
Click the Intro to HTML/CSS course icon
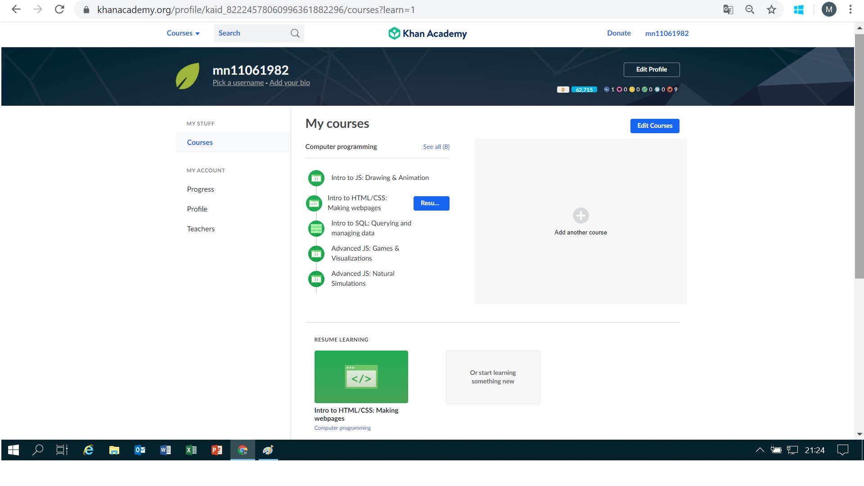tap(314, 203)
